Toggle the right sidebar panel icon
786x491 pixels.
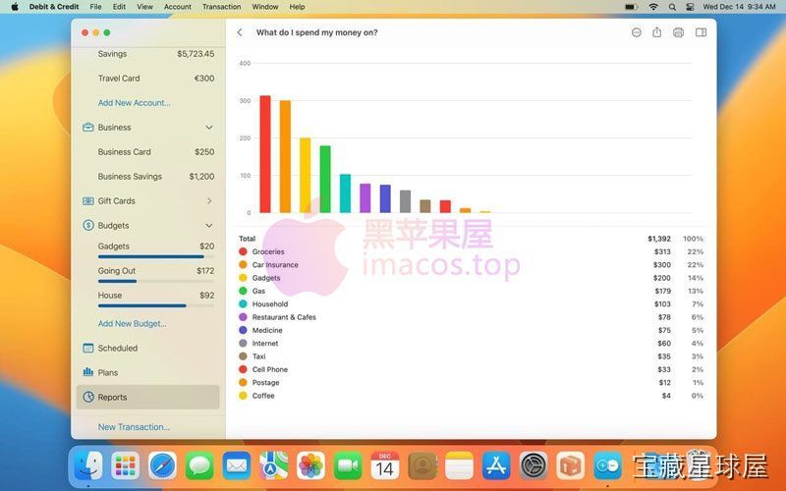tap(701, 32)
